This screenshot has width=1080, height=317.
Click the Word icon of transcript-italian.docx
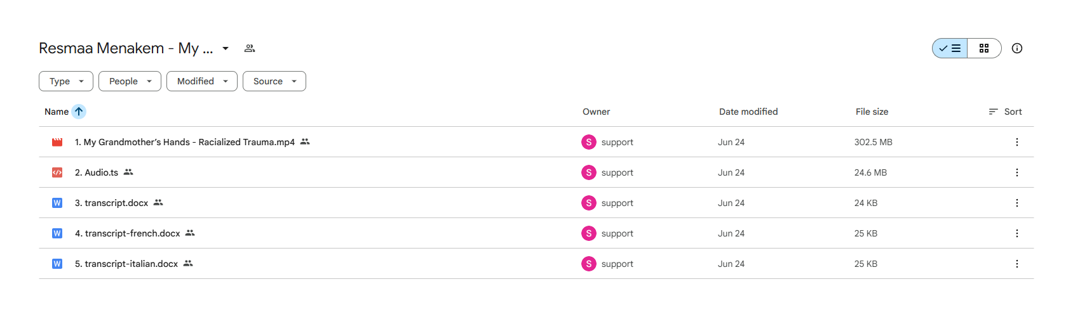(x=57, y=264)
